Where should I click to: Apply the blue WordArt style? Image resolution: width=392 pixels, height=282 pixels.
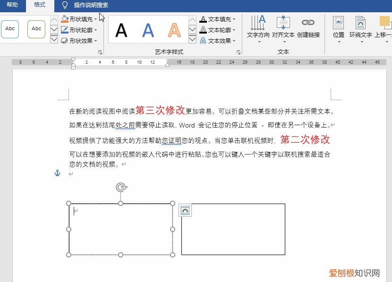coord(149,29)
